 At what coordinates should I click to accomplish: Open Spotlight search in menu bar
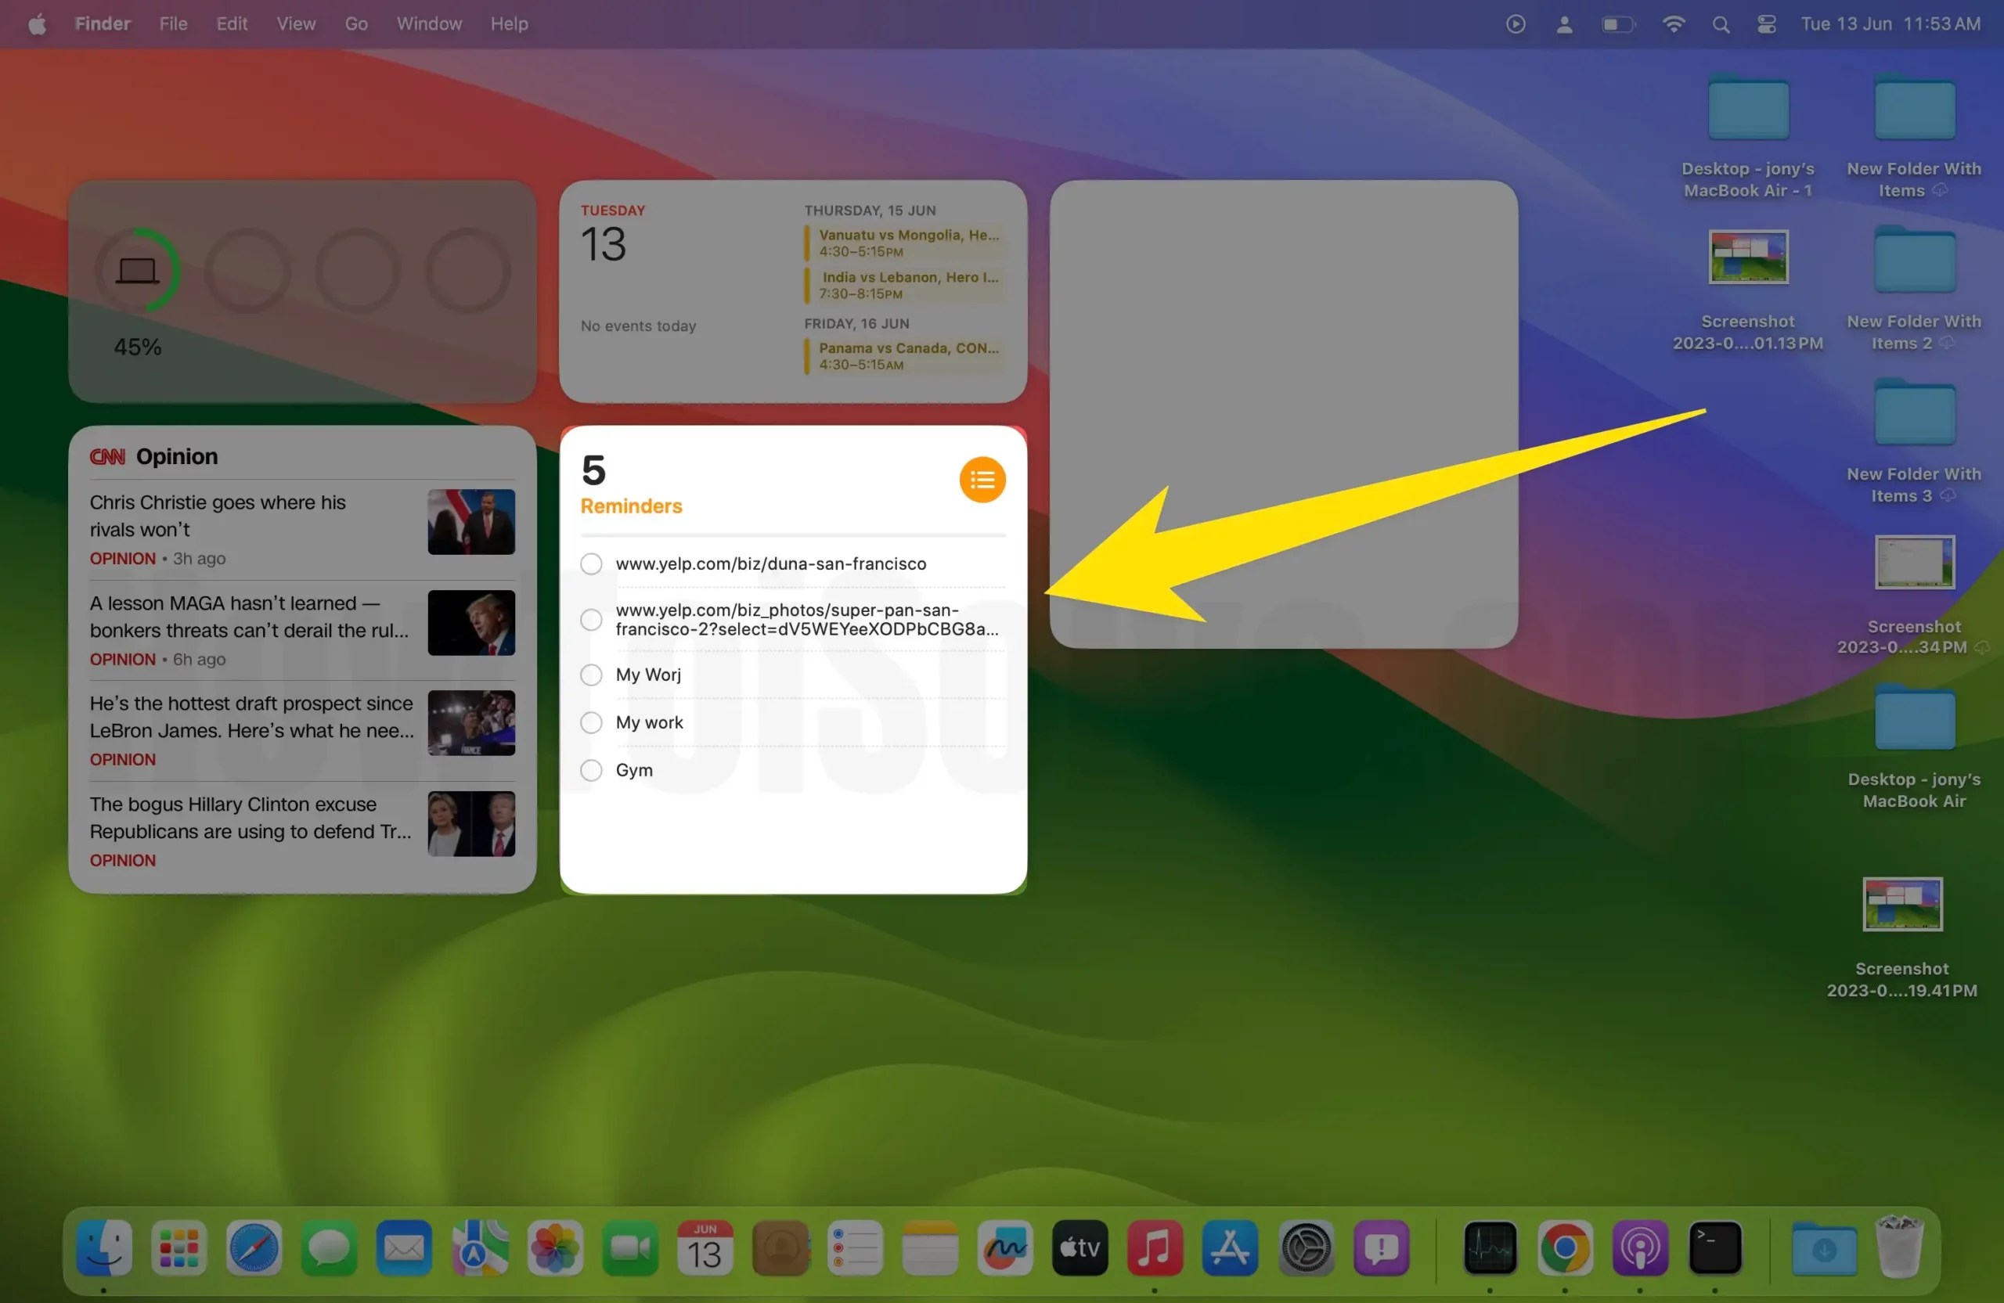click(1721, 24)
